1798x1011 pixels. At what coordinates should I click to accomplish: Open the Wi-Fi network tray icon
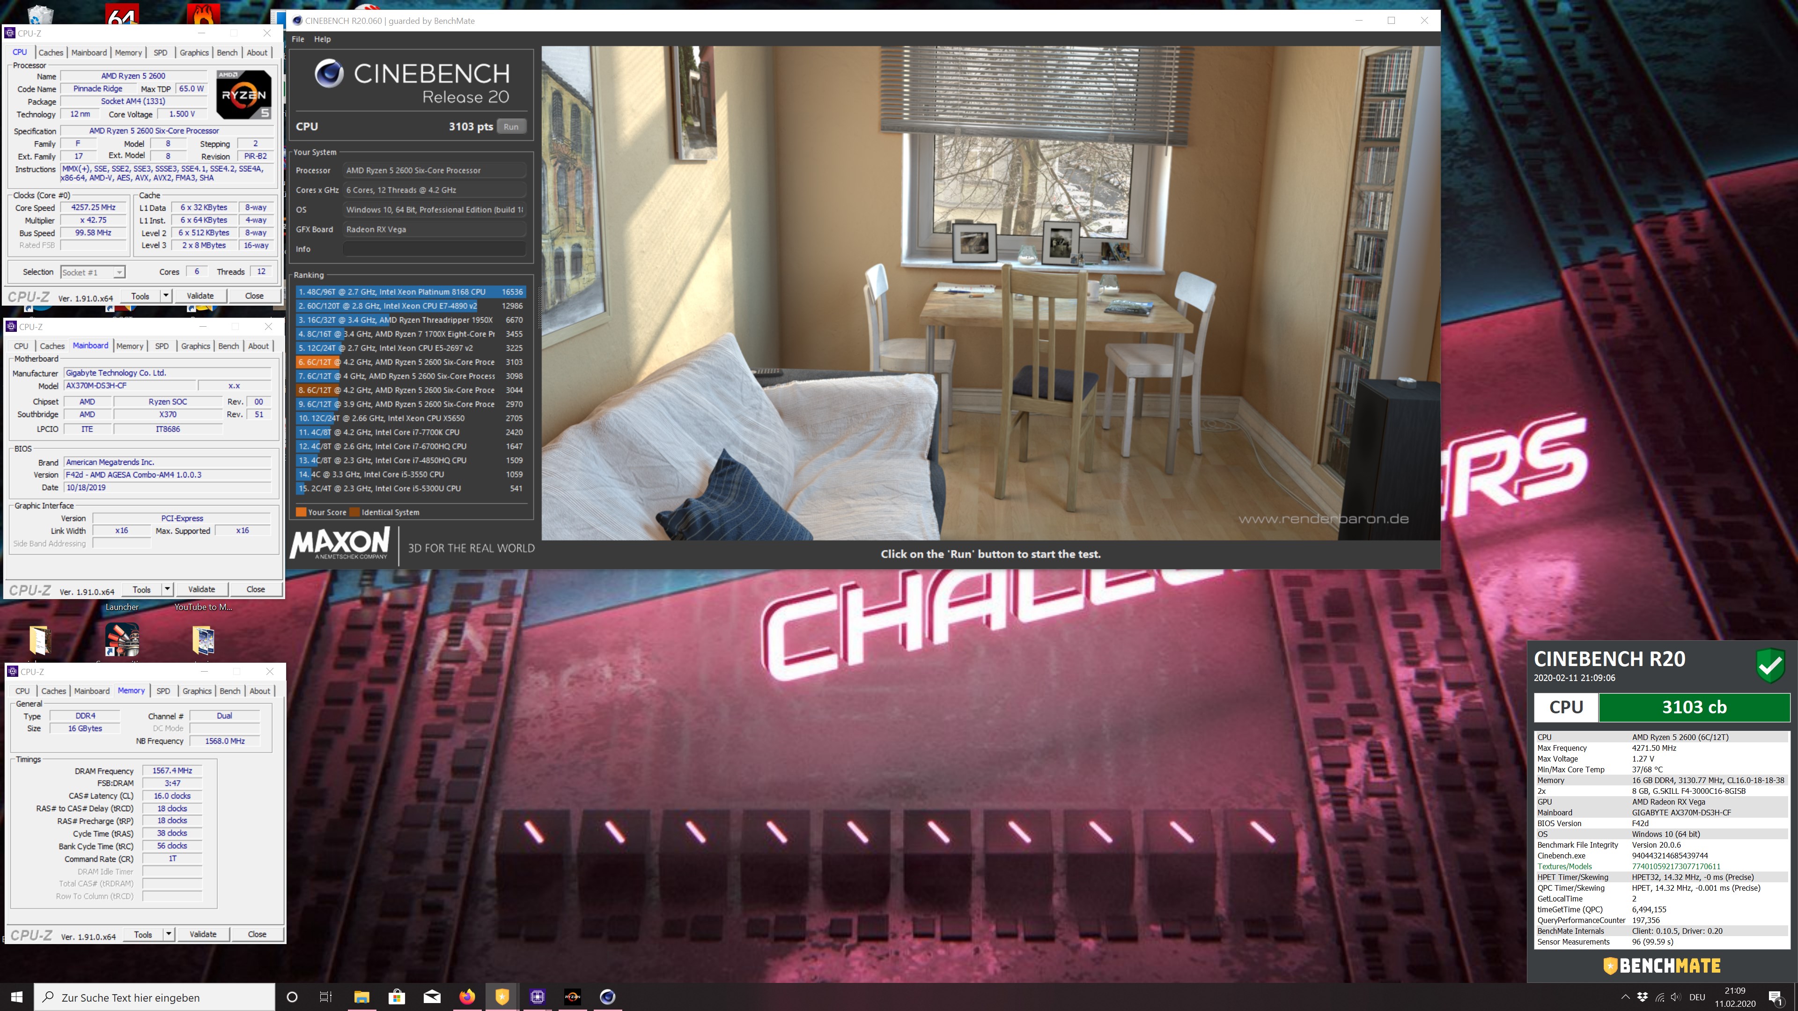click(1660, 997)
